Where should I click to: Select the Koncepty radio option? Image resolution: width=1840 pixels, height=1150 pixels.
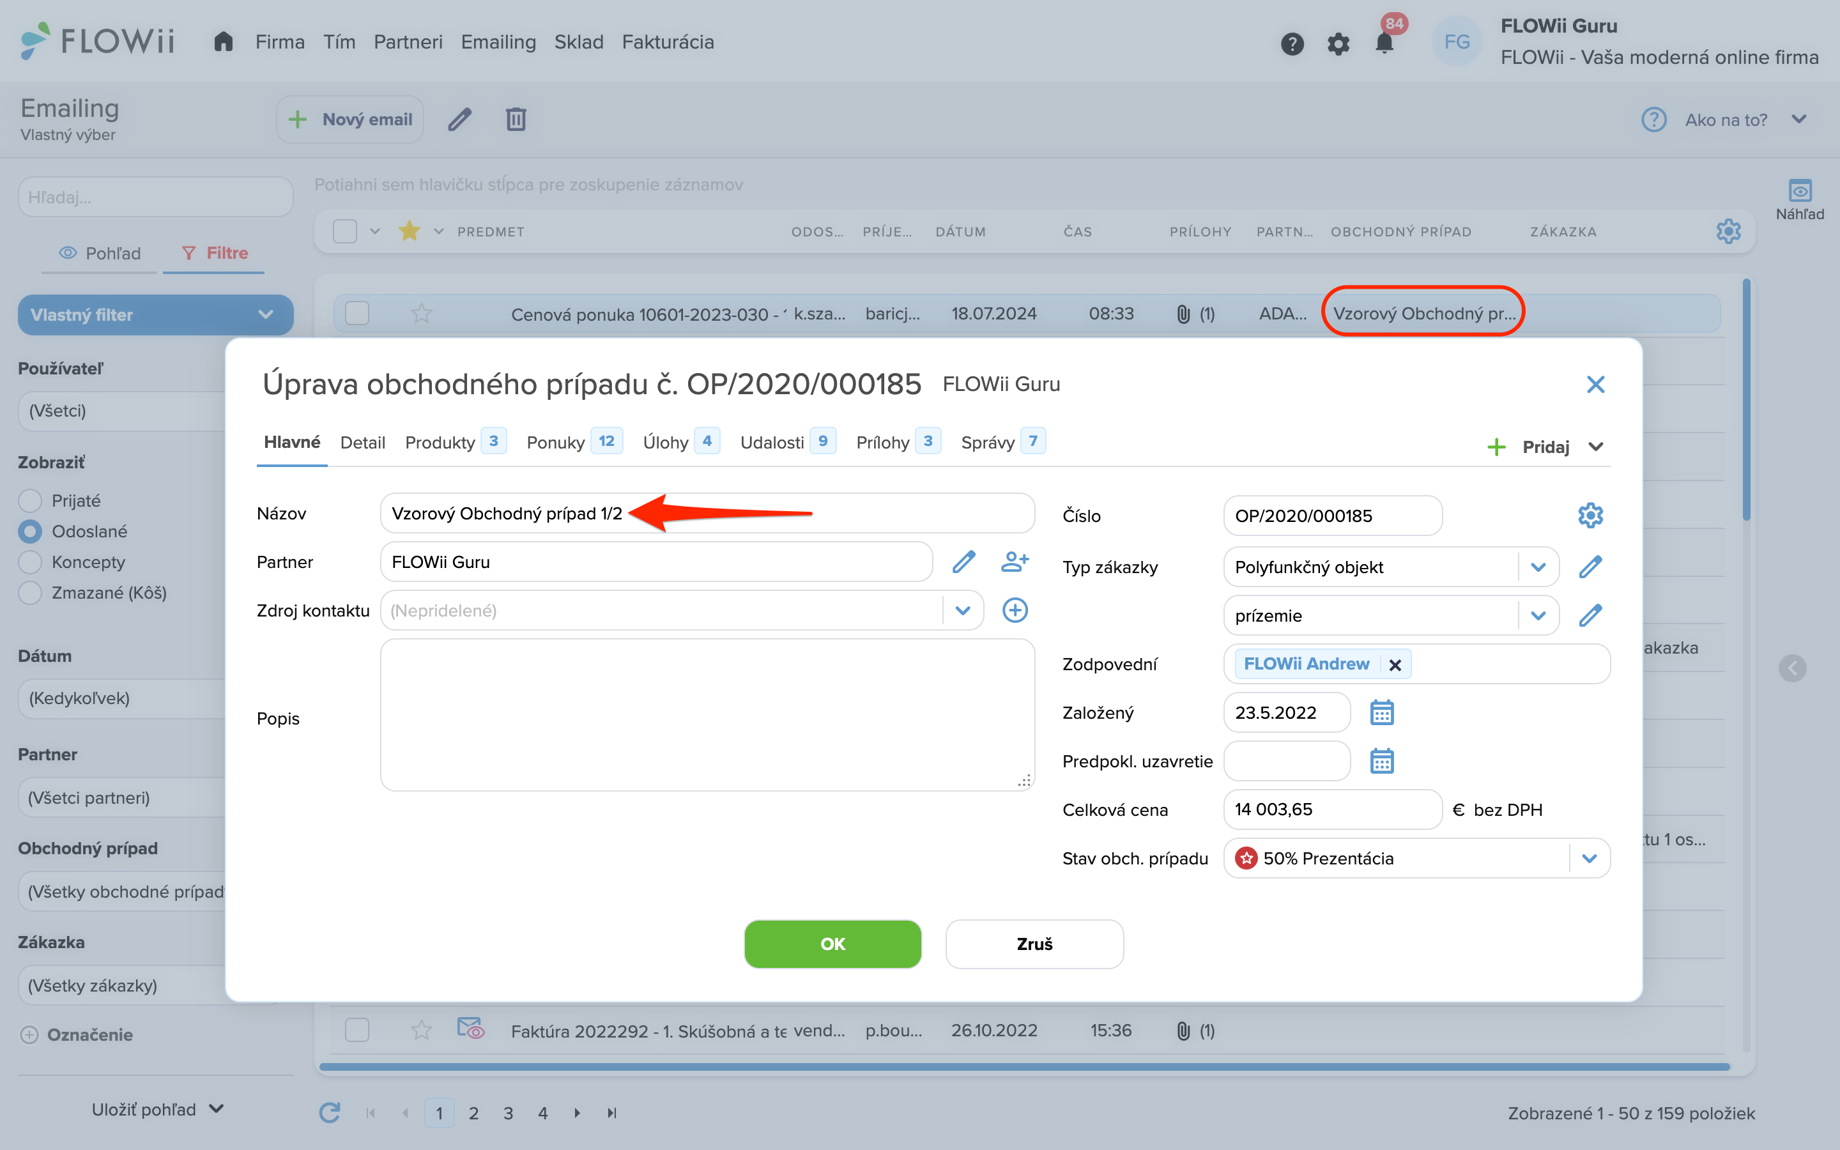click(29, 562)
